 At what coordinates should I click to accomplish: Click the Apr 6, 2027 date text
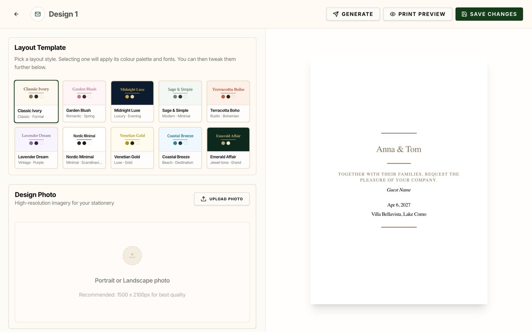(x=399, y=205)
